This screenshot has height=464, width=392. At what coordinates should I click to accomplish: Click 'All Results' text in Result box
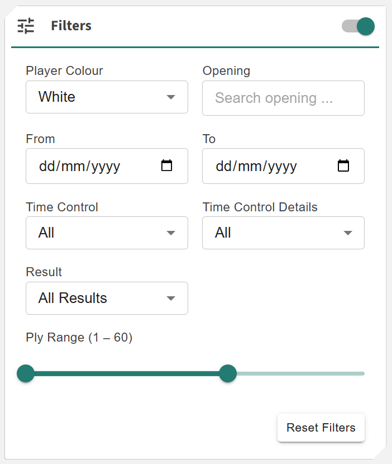[x=73, y=298]
